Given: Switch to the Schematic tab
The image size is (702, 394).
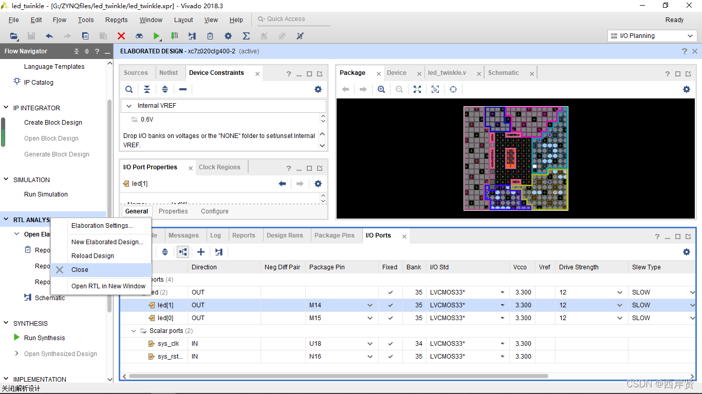Looking at the screenshot, I should pyautogui.click(x=504, y=73).
